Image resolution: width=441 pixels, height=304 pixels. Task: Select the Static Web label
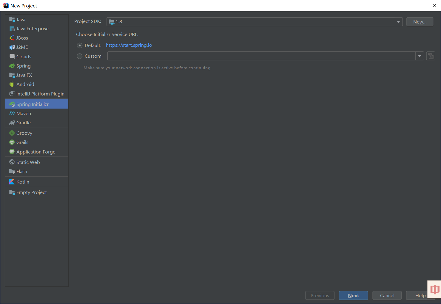(x=28, y=162)
